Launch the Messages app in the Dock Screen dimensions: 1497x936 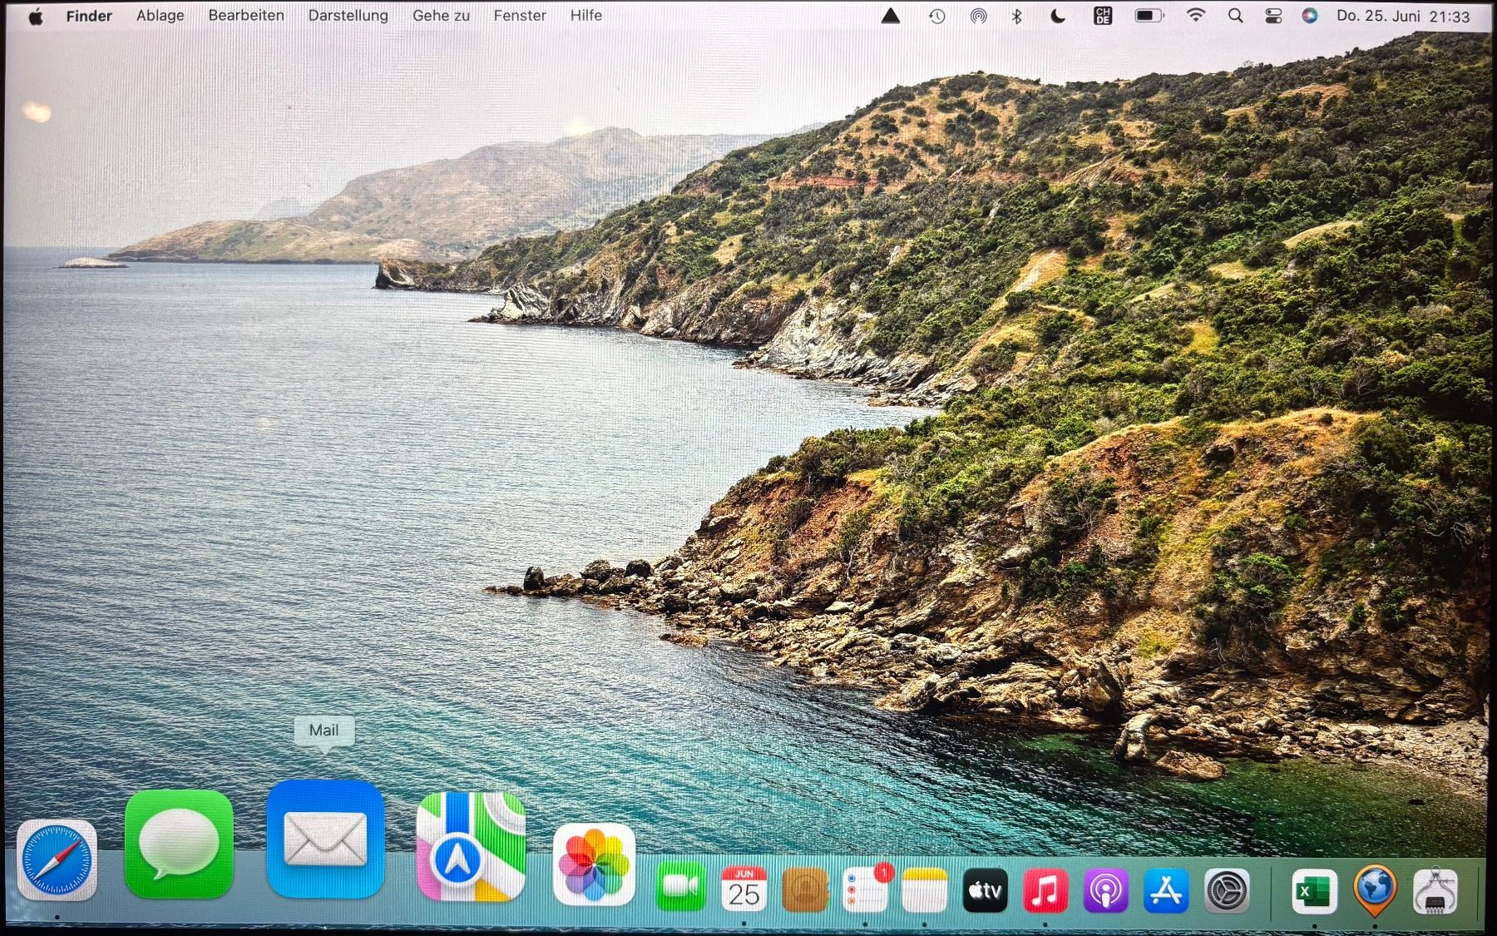coord(179,844)
